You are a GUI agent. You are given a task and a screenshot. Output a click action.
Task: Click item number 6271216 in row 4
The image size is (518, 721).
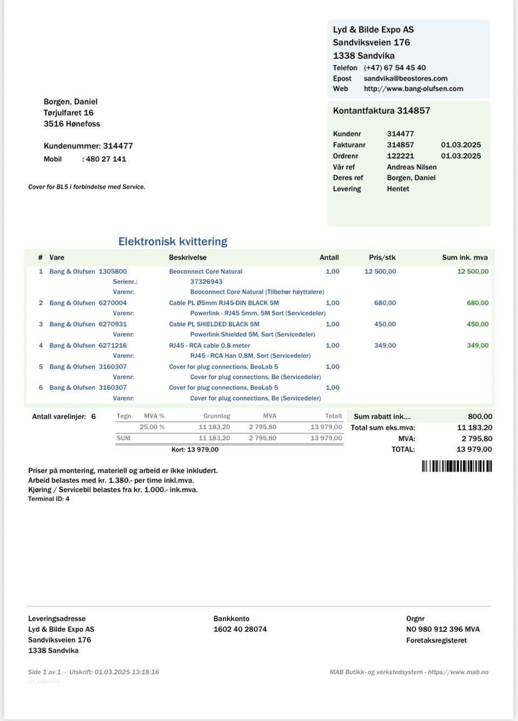click(113, 345)
